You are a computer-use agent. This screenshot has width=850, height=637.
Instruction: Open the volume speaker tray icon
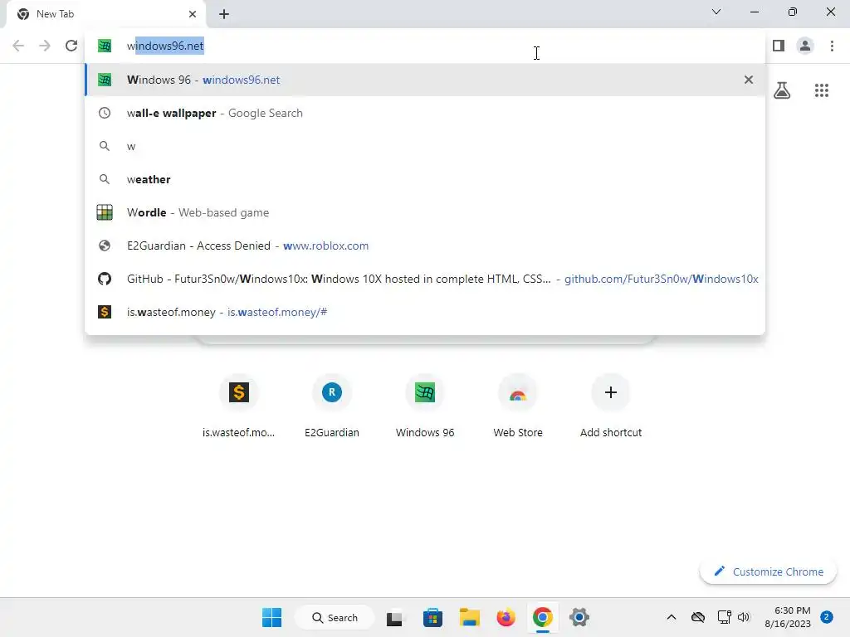pyautogui.click(x=743, y=617)
